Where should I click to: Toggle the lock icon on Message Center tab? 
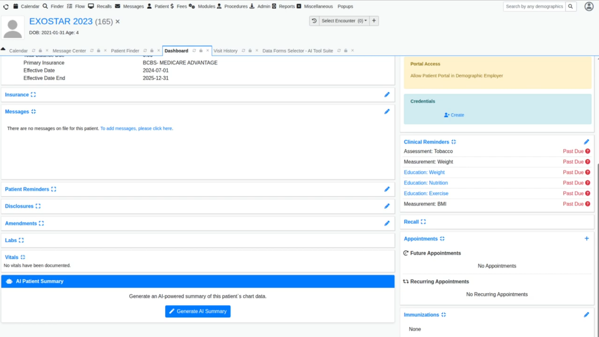tap(98, 51)
